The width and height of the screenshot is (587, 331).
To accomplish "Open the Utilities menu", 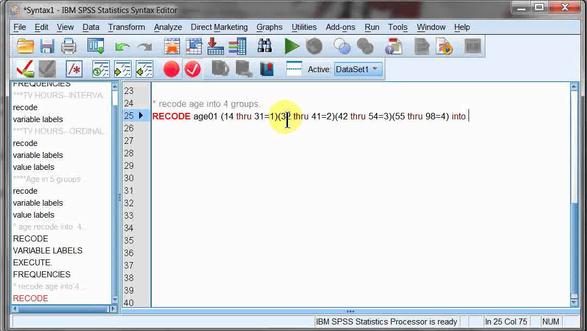I will coord(304,27).
